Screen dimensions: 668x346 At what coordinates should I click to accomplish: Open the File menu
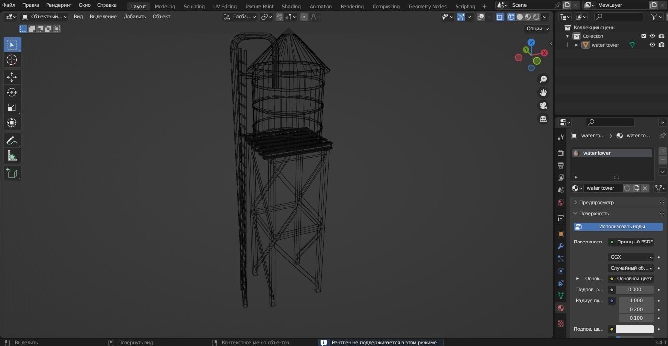(x=9, y=5)
